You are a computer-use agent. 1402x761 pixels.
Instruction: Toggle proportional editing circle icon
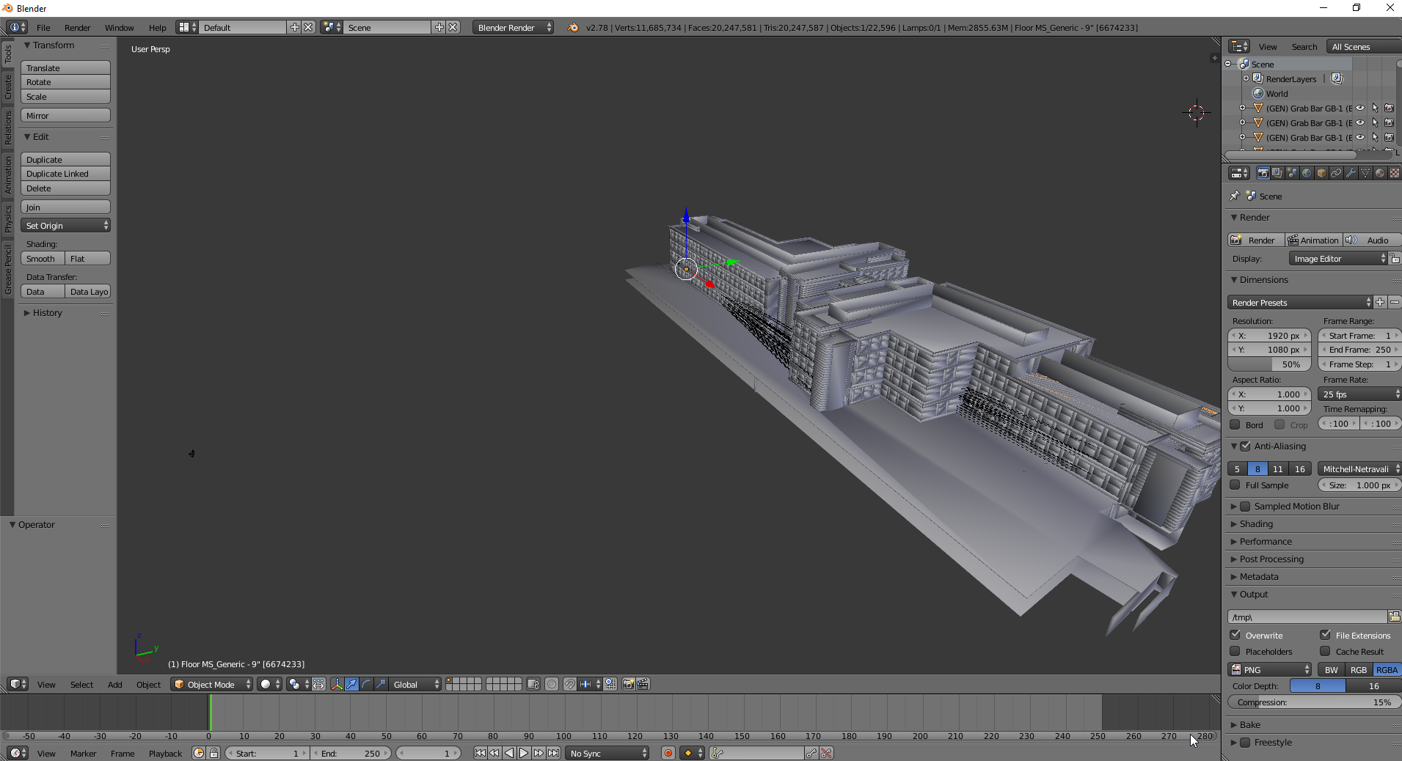click(552, 684)
